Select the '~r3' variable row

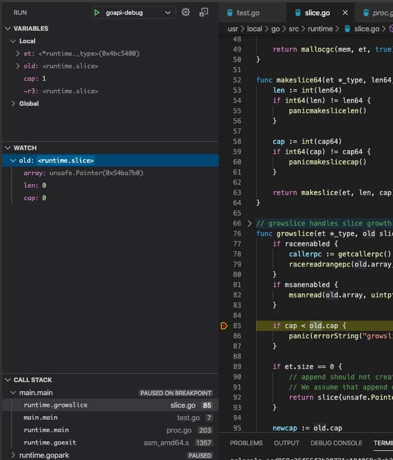(x=110, y=91)
